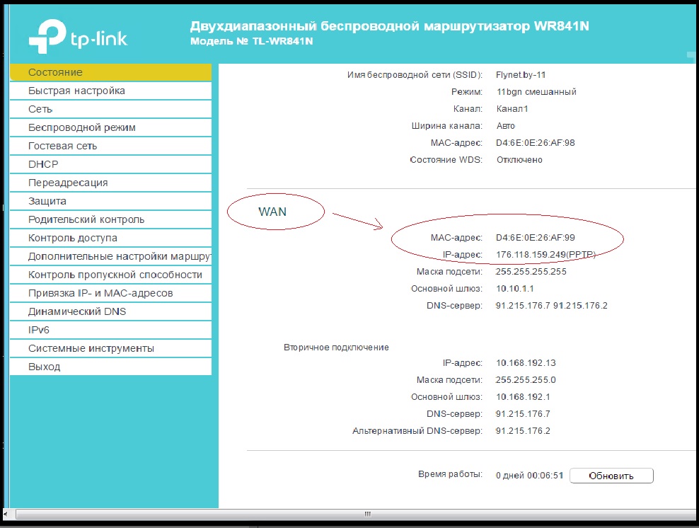This screenshot has height=528, width=699.
Task: Click the mode value 11bgn смешанный
Action: 536,92
